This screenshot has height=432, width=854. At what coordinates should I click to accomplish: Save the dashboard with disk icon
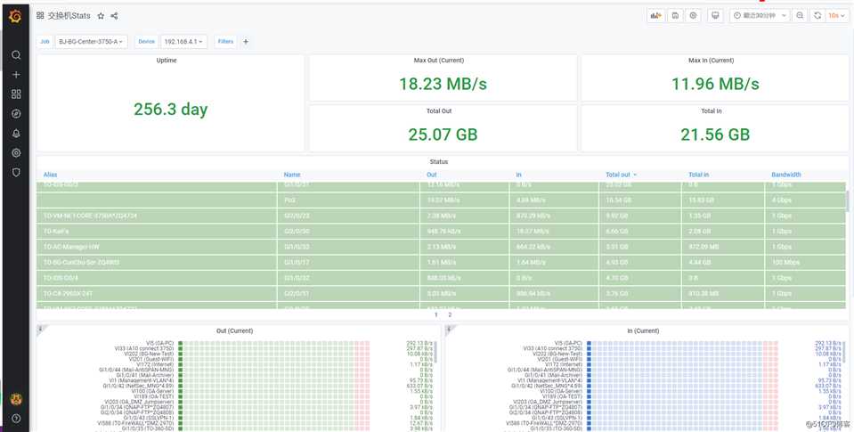[x=675, y=16]
